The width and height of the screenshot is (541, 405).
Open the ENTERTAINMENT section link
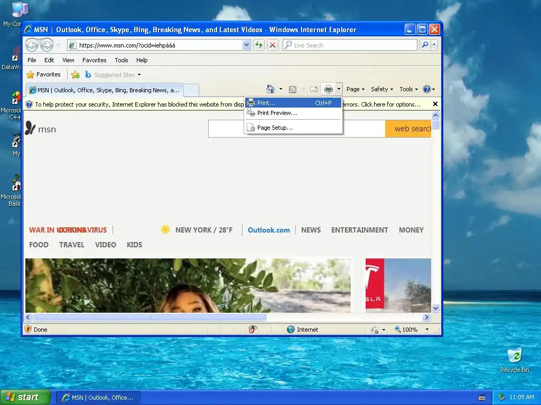point(359,230)
